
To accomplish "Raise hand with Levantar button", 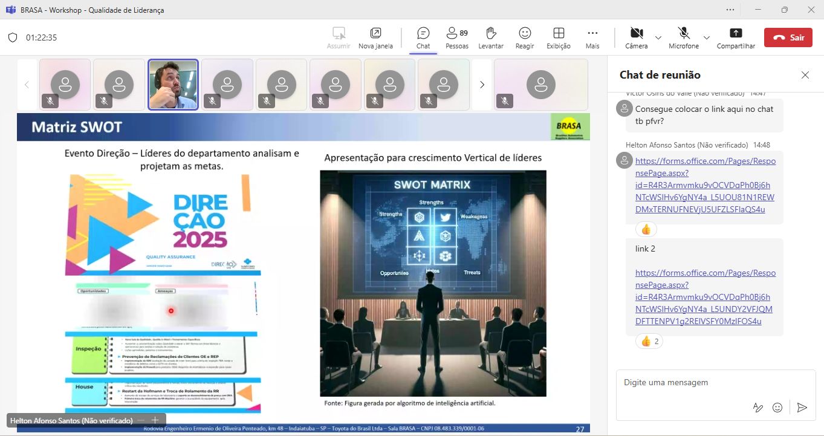I will 490,37.
